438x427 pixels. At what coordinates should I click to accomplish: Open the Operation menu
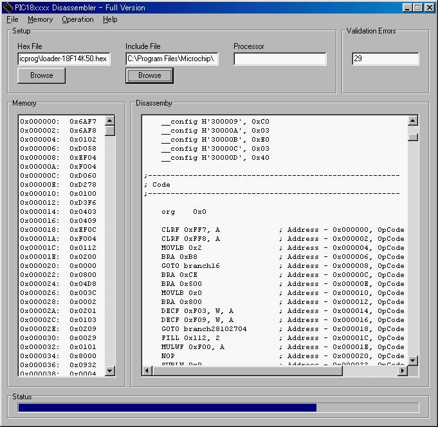pyautogui.click(x=78, y=19)
